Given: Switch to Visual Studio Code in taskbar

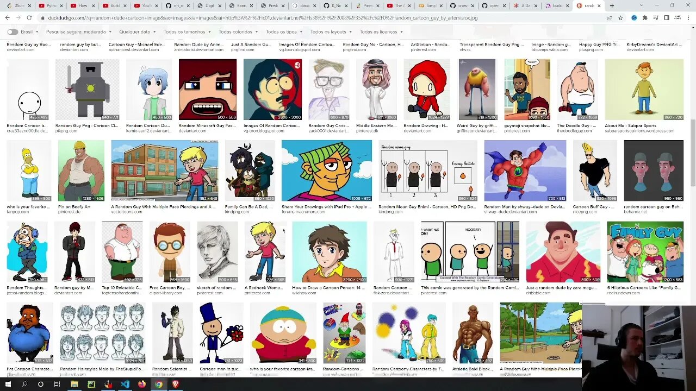Looking at the screenshot, I should click(125, 384).
